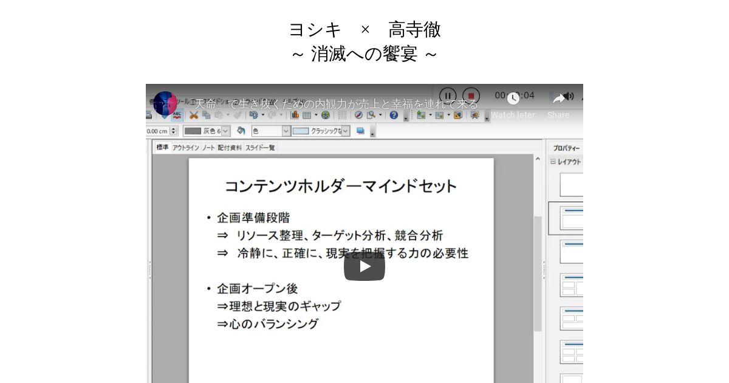Click the Undo arrow icon

pyautogui.click(x=253, y=115)
